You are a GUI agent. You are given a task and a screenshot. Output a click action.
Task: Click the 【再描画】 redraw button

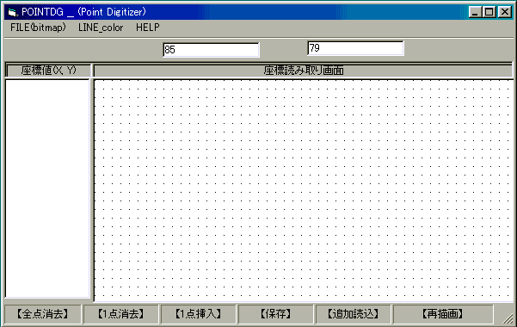coord(443,314)
